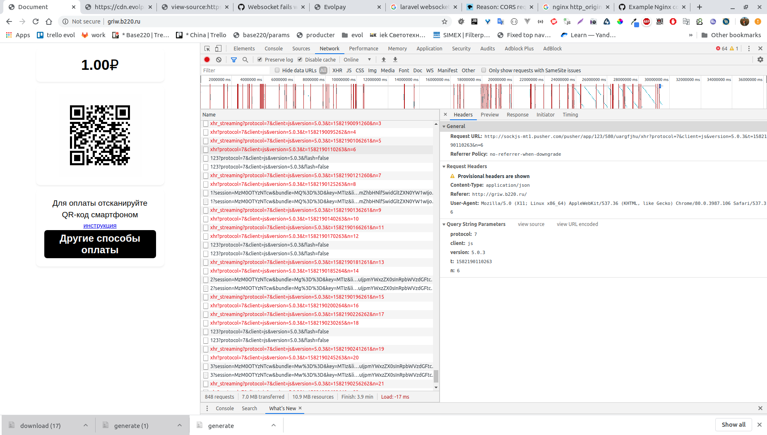
Task: Stop recording network log
Action: pyautogui.click(x=207, y=59)
